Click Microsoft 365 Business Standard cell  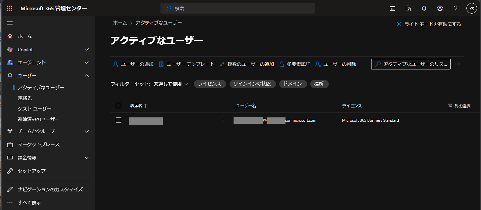coord(371,120)
